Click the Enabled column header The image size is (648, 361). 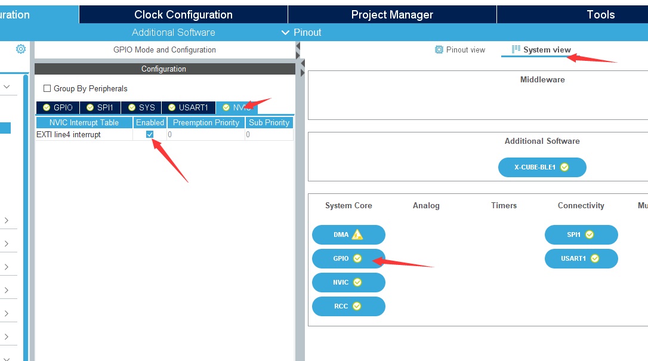point(150,123)
